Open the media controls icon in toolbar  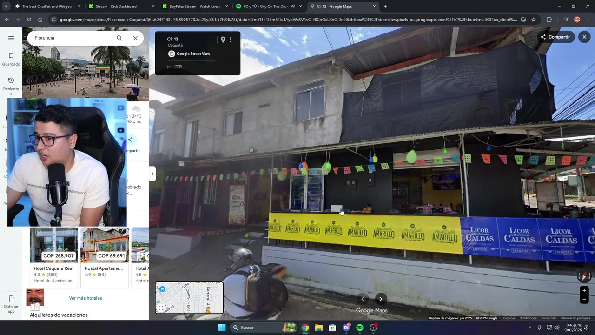coord(566,20)
